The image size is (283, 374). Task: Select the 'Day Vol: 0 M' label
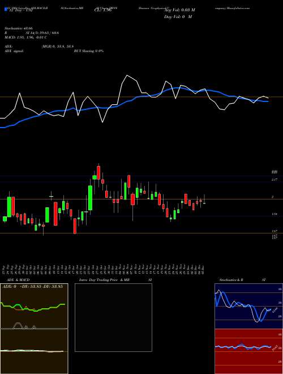coord(178,17)
